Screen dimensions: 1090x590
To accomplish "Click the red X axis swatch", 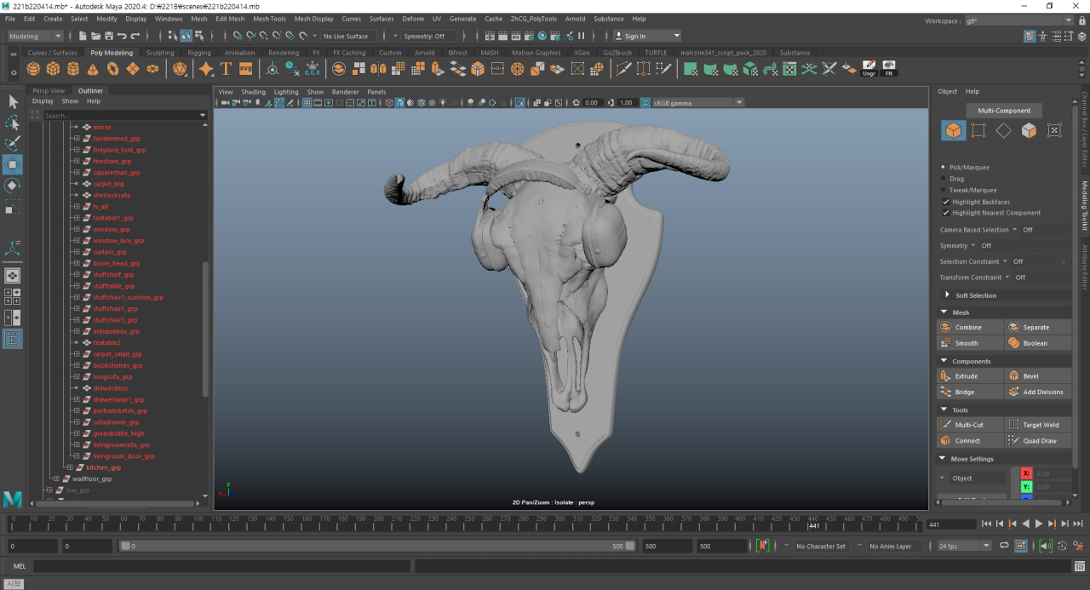I will point(1026,473).
